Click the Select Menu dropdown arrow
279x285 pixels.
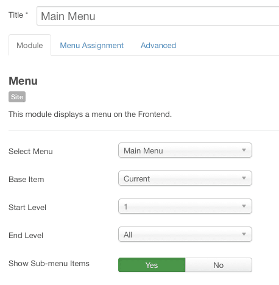[244, 150]
